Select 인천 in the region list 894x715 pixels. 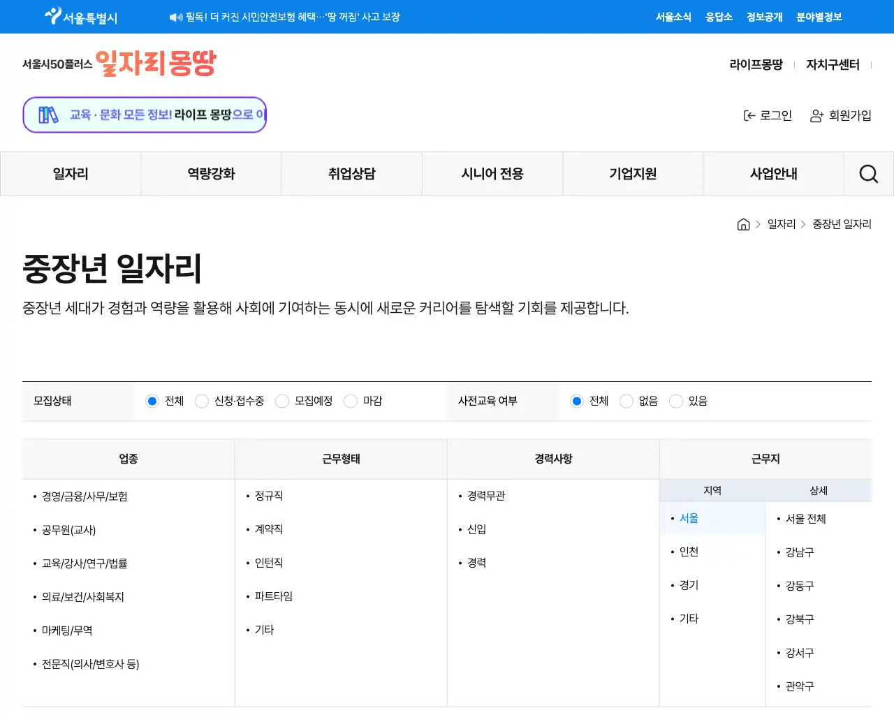pyautogui.click(x=688, y=551)
